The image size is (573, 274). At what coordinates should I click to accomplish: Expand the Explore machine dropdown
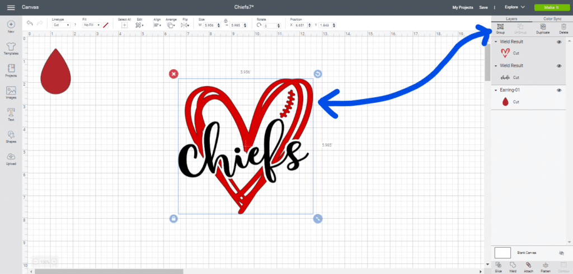514,7
